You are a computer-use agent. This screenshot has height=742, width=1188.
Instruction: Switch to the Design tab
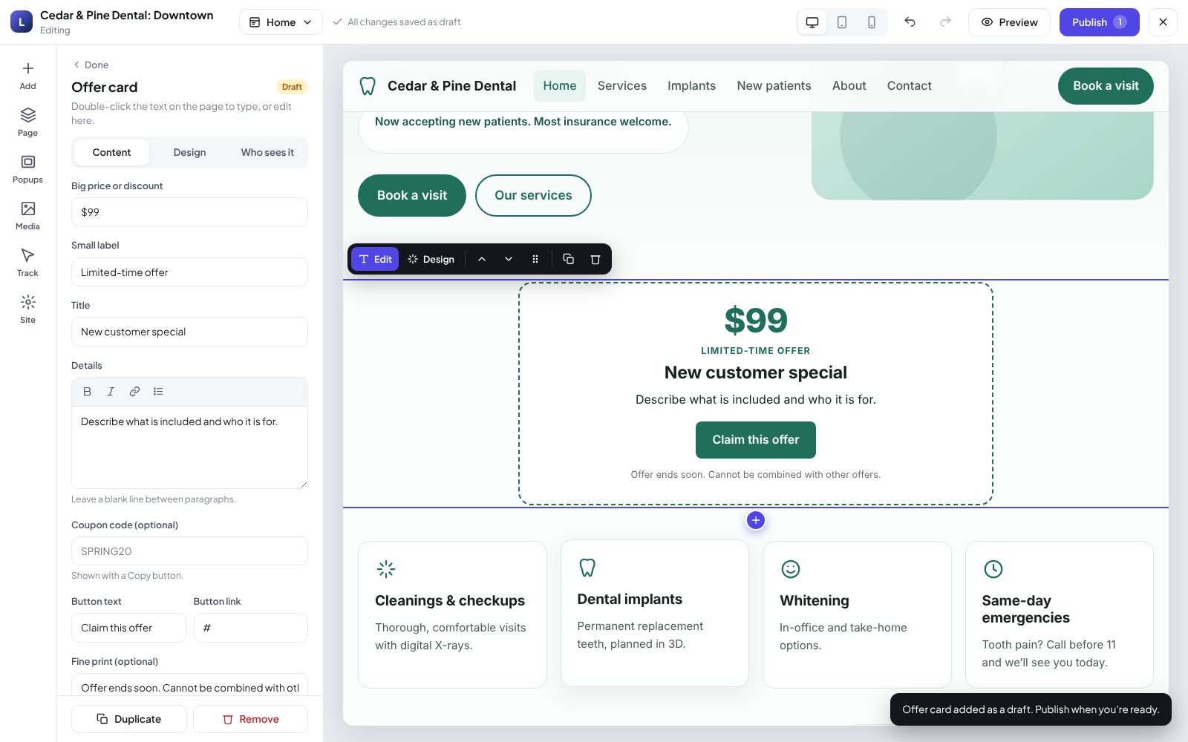click(x=189, y=152)
